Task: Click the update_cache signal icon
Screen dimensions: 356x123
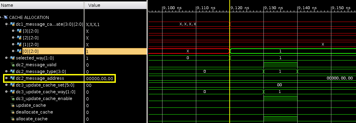Action: [12, 105]
